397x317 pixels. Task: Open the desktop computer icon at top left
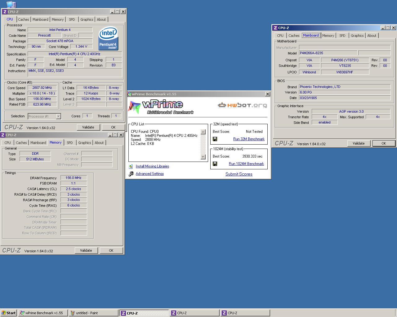click(x=11, y=4)
